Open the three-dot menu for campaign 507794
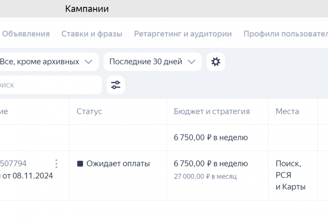This screenshot has height=219, width=328. tap(56, 164)
